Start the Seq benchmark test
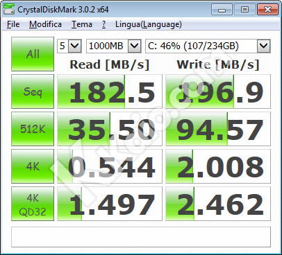282x255 pixels. 33,91
